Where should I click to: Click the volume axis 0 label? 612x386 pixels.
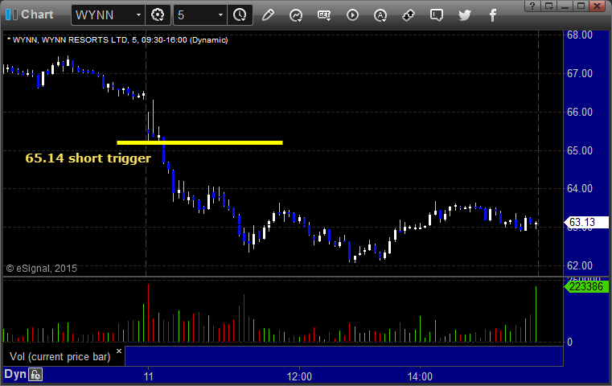(x=569, y=343)
